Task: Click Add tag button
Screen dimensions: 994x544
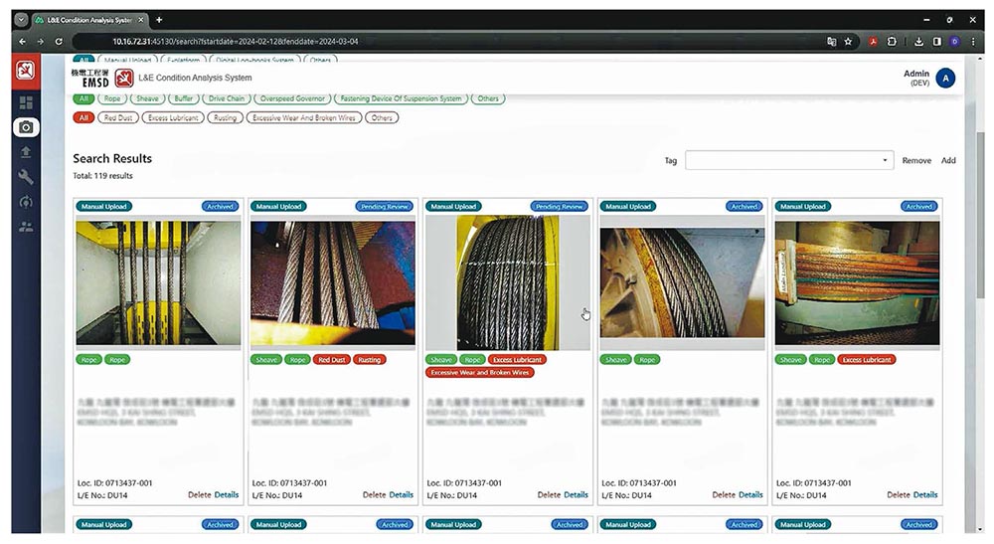Action: pyautogui.click(x=948, y=160)
